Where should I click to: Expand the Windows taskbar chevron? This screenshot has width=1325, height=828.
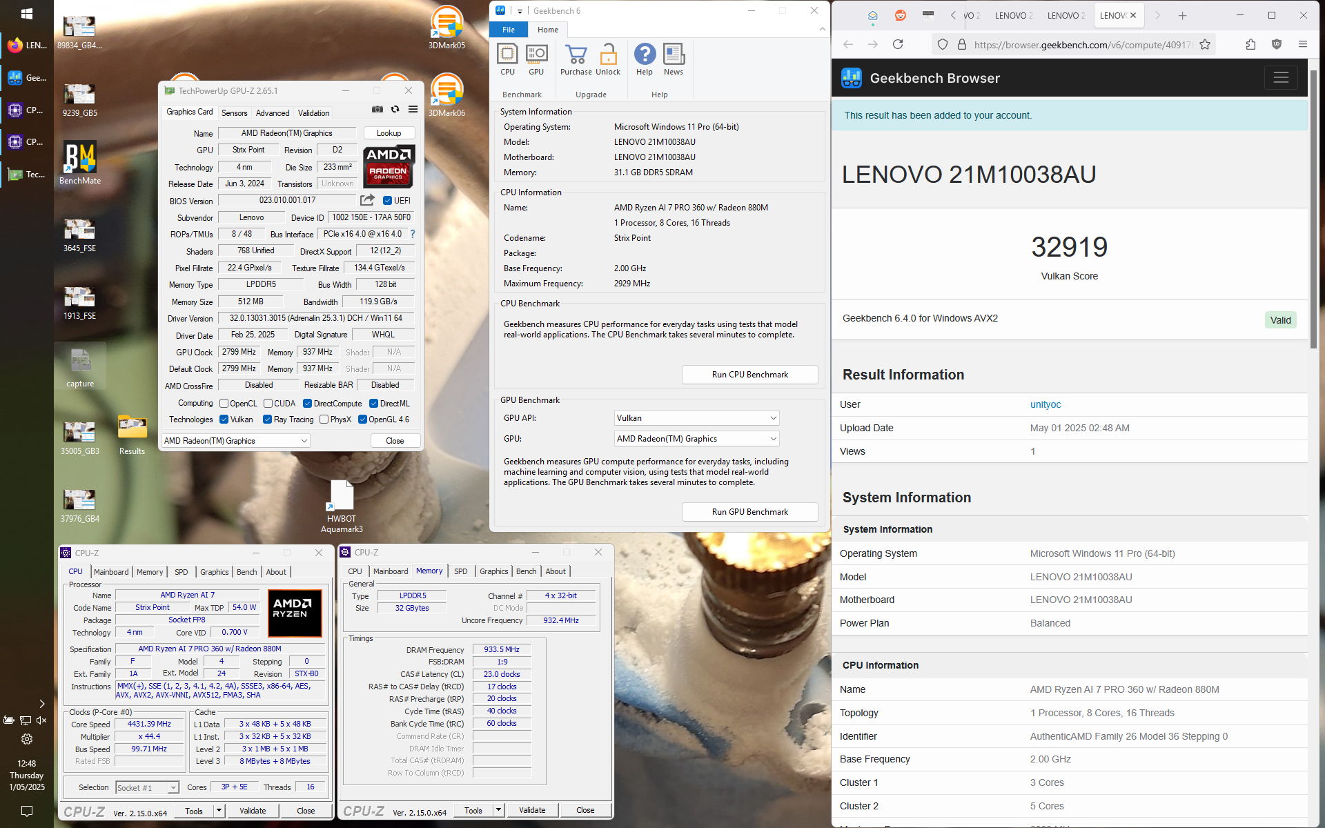[x=41, y=704]
